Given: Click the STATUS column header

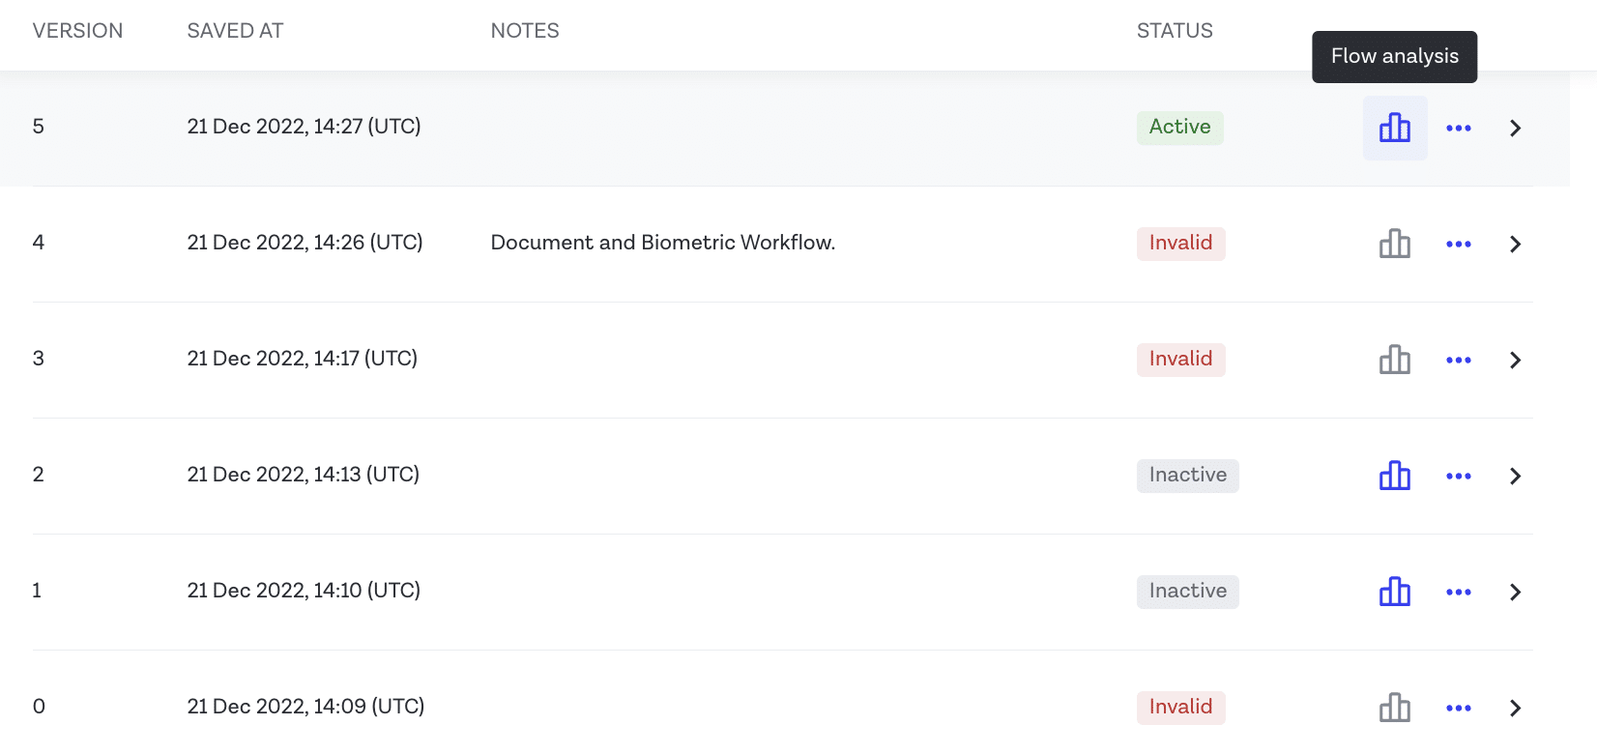Looking at the screenshot, I should pos(1175,31).
